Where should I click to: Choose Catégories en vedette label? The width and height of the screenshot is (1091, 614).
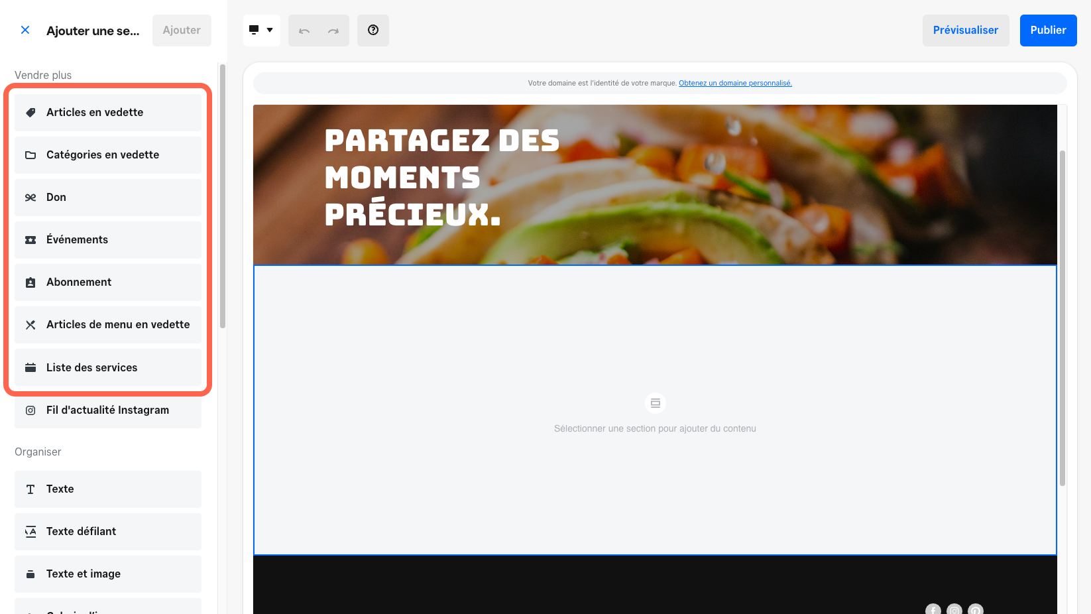point(103,155)
